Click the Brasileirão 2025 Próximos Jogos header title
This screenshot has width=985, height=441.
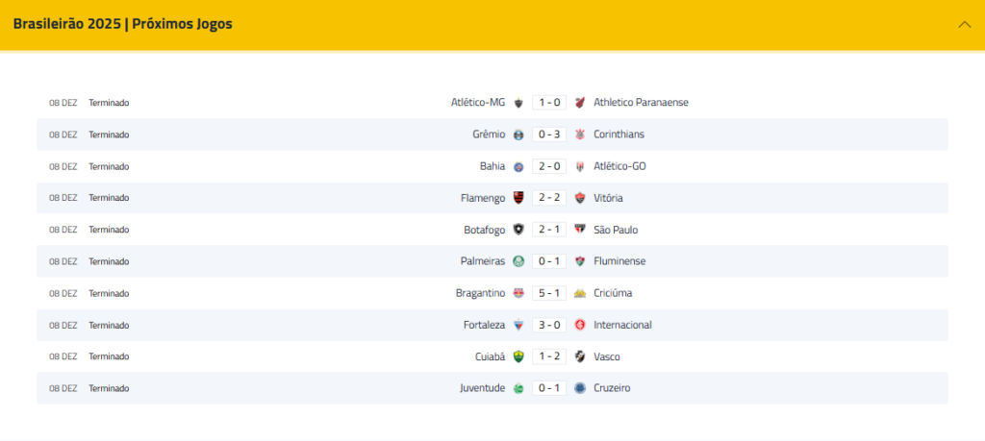pos(122,24)
